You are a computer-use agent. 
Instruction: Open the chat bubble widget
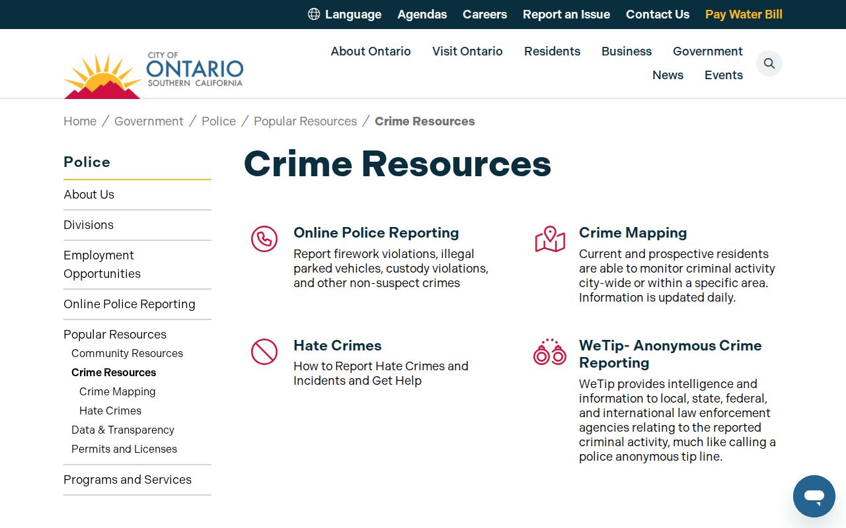(814, 496)
